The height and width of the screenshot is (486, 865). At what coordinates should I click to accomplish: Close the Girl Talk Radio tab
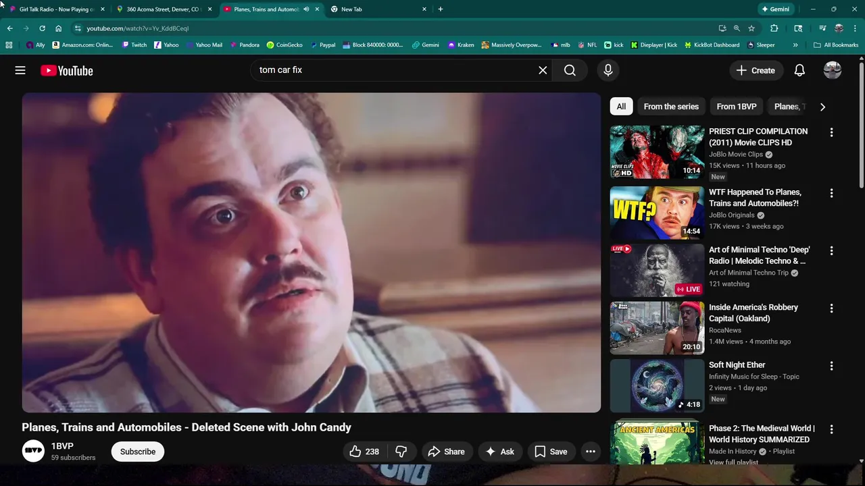103,9
